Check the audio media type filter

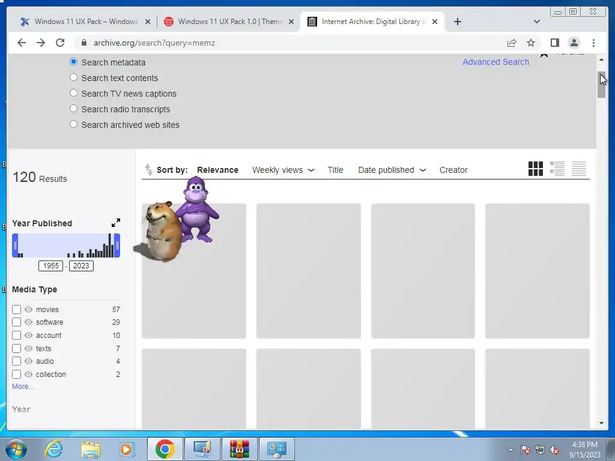click(x=16, y=361)
